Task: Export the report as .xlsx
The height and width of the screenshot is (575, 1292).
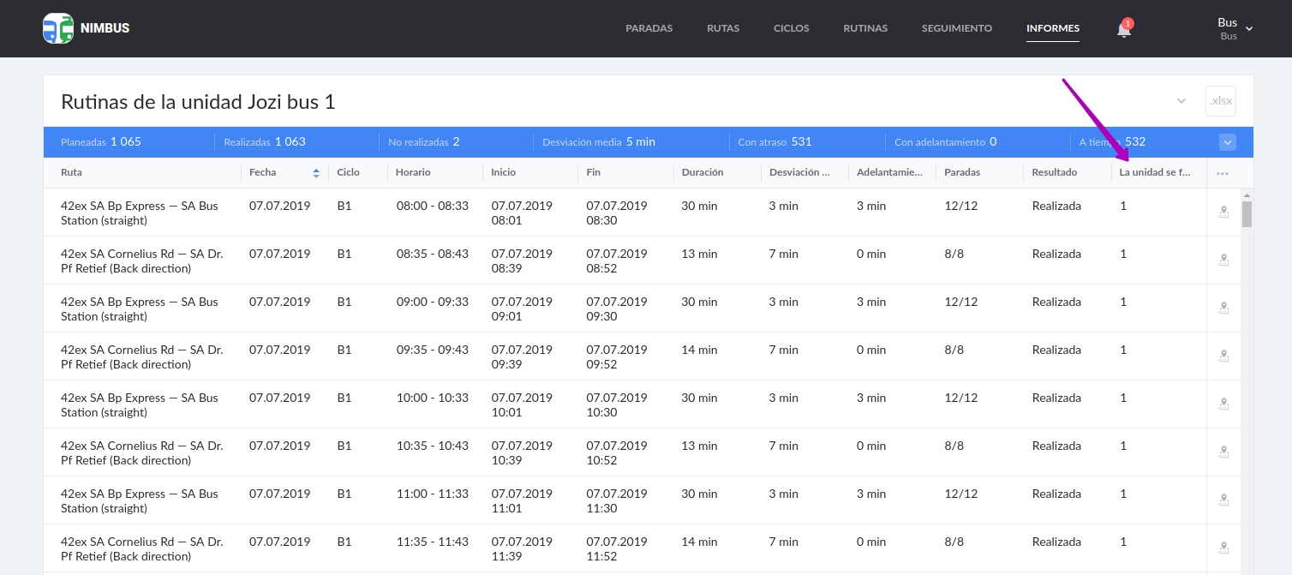Action: 1220,101
